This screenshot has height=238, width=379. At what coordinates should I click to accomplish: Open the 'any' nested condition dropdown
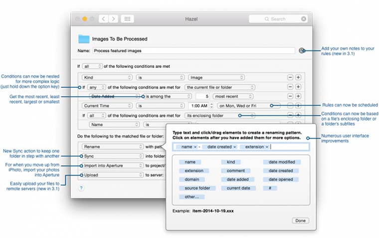click(x=96, y=87)
